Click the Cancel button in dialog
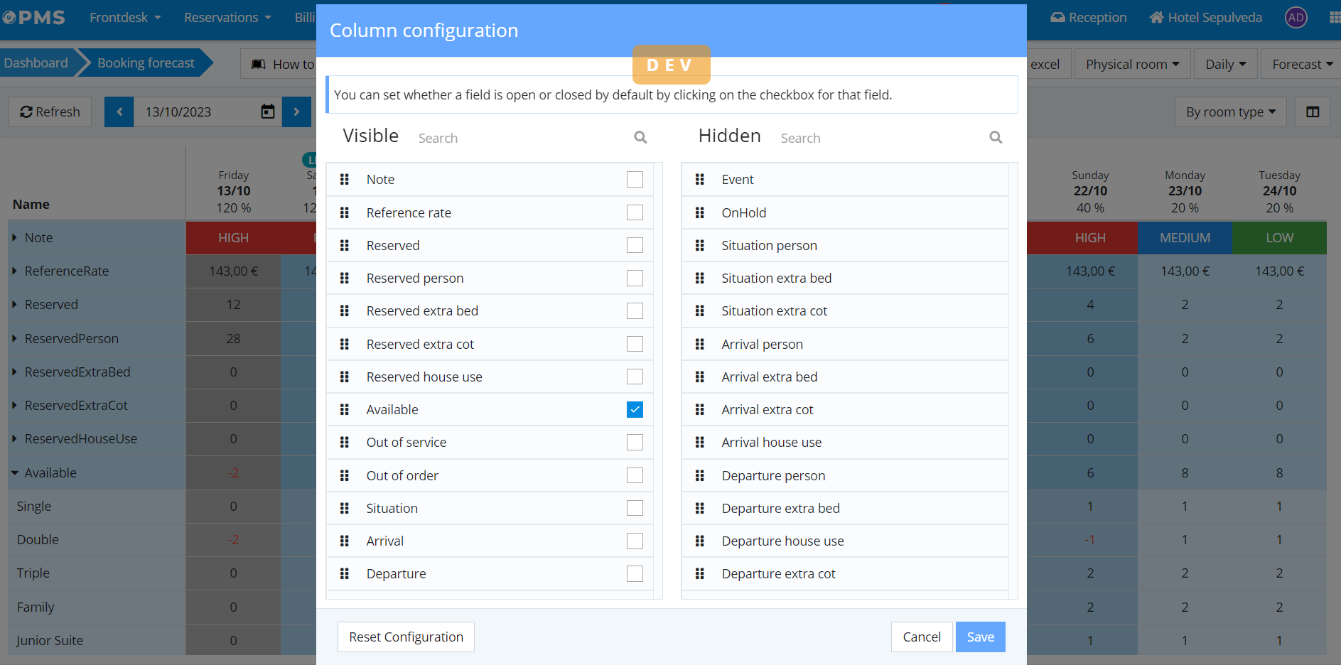The width and height of the screenshot is (1341, 665). pyautogui.click(x=921, y=637)
